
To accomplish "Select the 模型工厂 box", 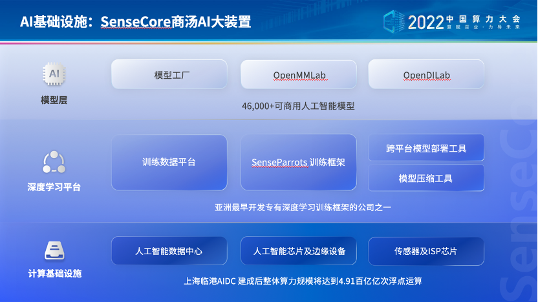I will tap(169, 74).
